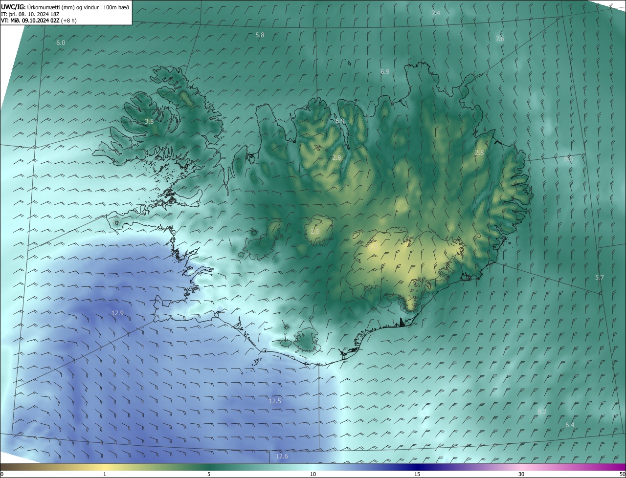Click the 12.9 value label on the map

point(117,313)
